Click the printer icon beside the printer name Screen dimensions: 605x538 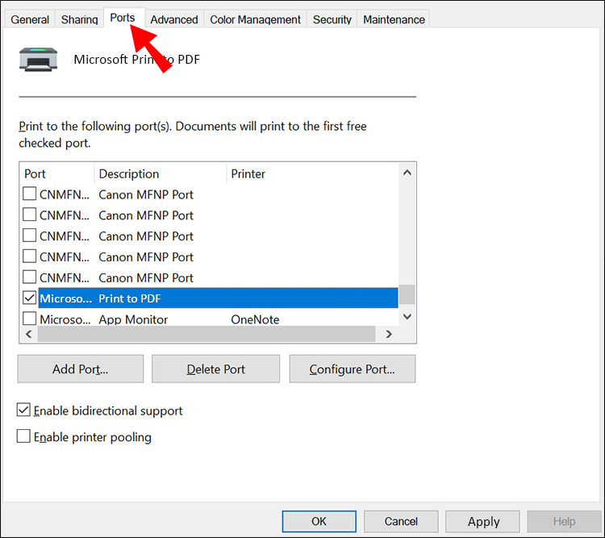(38, 59)
